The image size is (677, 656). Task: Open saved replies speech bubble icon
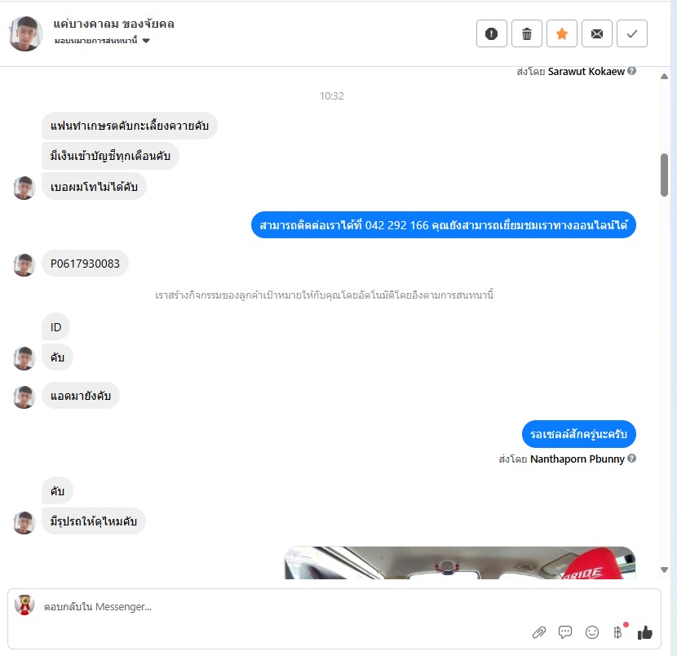pyautogui.click(x=565, y=632)
